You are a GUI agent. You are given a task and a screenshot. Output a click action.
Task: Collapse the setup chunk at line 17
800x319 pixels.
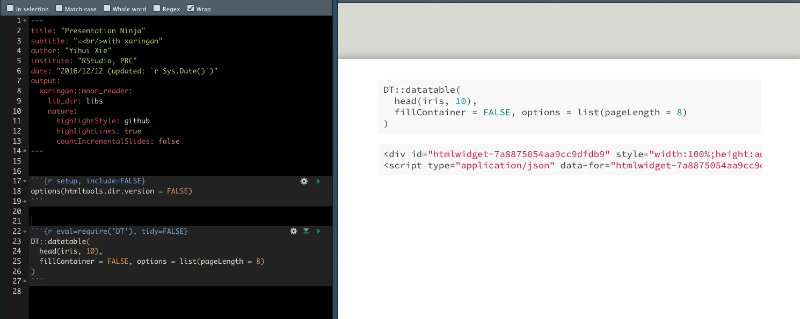coord(25,181)
